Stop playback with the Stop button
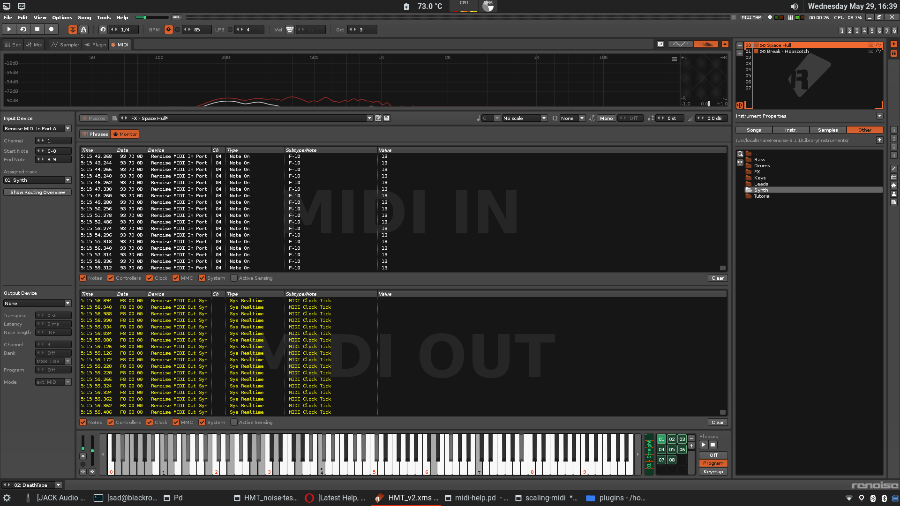 tap(37, 29)
